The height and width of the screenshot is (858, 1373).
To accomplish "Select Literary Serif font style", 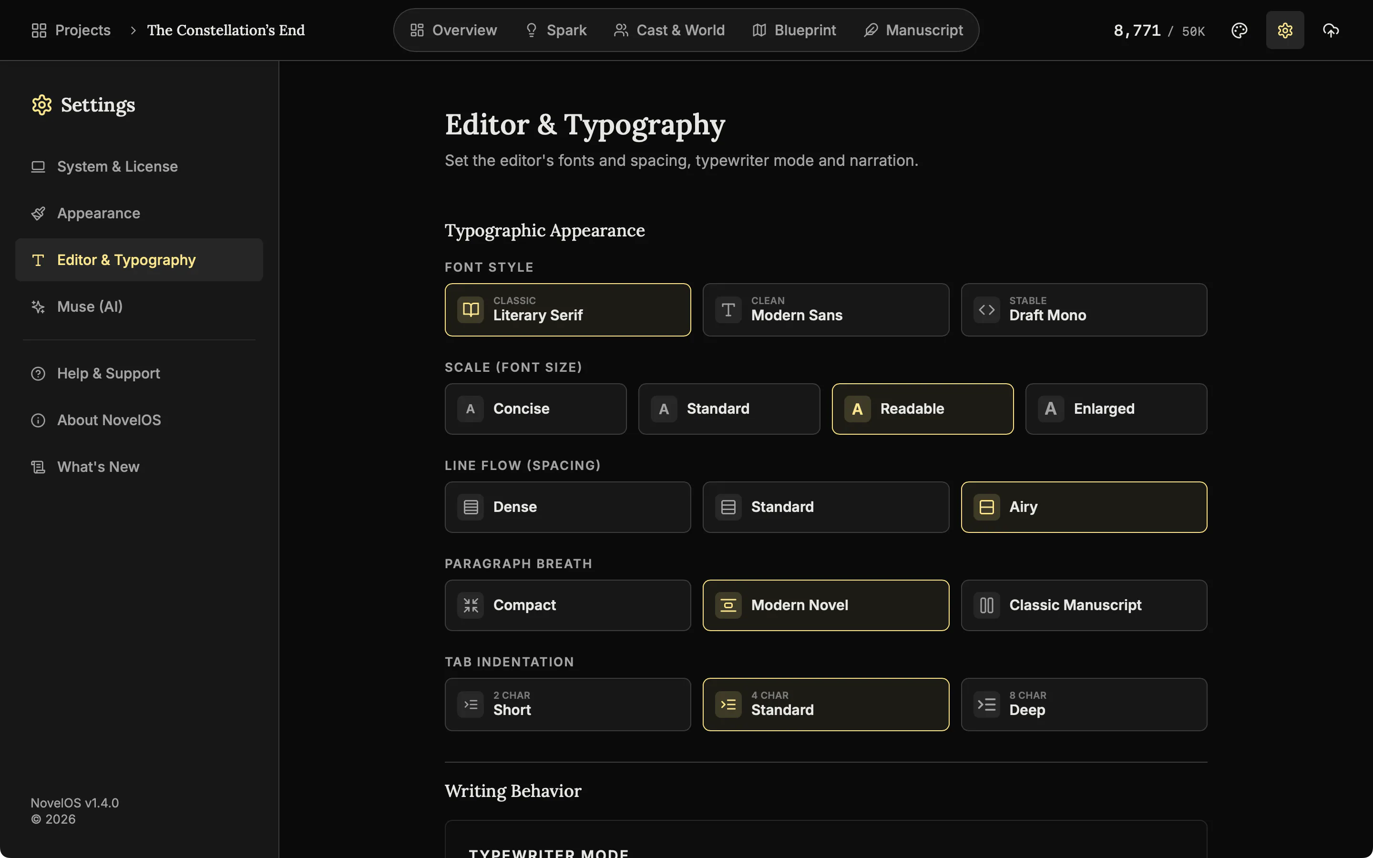I will pos(568,310).
